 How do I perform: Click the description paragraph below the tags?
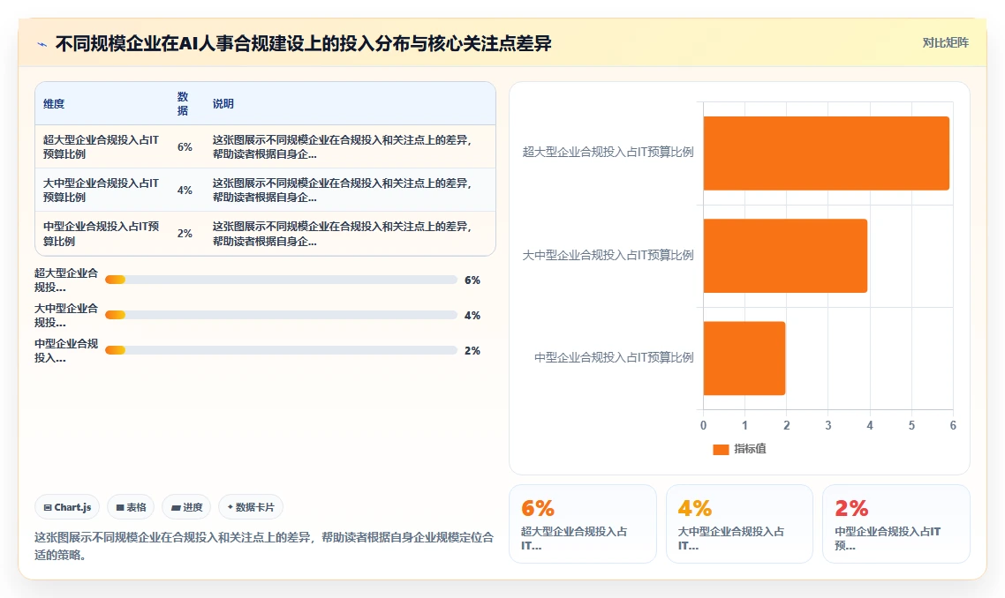264,545
